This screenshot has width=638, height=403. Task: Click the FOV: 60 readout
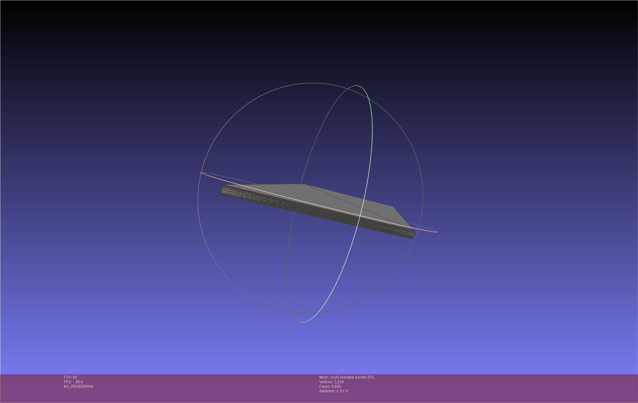pyautogui.click(x=70, y=377)
